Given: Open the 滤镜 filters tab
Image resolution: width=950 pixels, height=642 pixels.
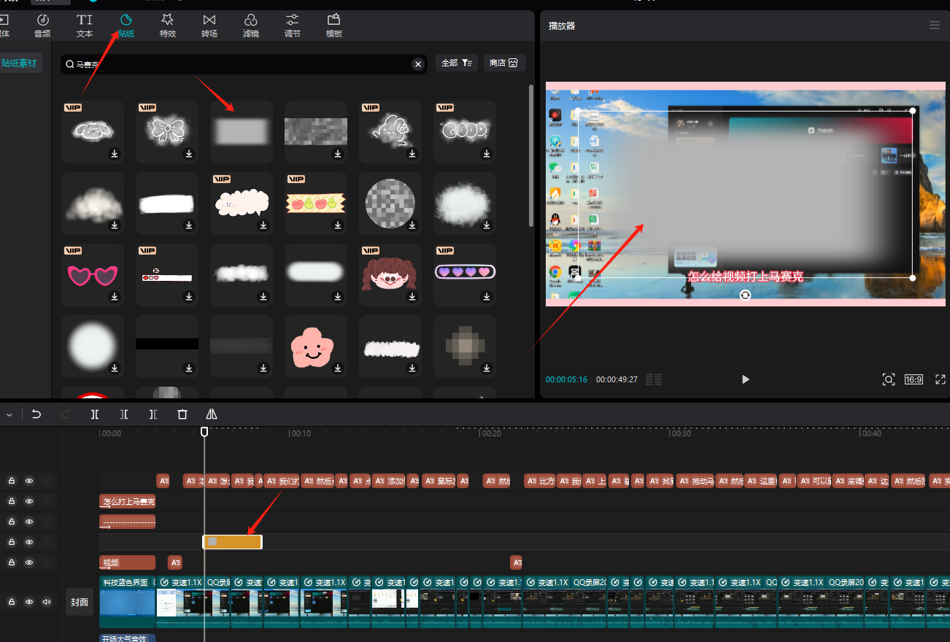Looking at the screenshot, I should click(x=251, y=26).
